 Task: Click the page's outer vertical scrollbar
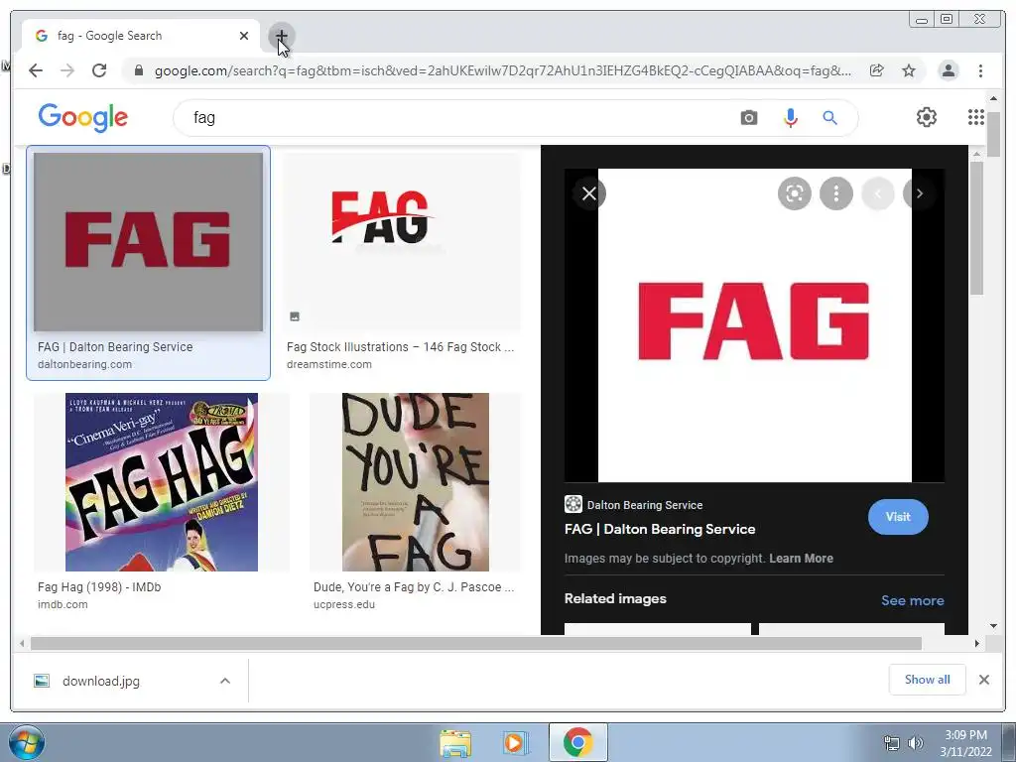994,134
